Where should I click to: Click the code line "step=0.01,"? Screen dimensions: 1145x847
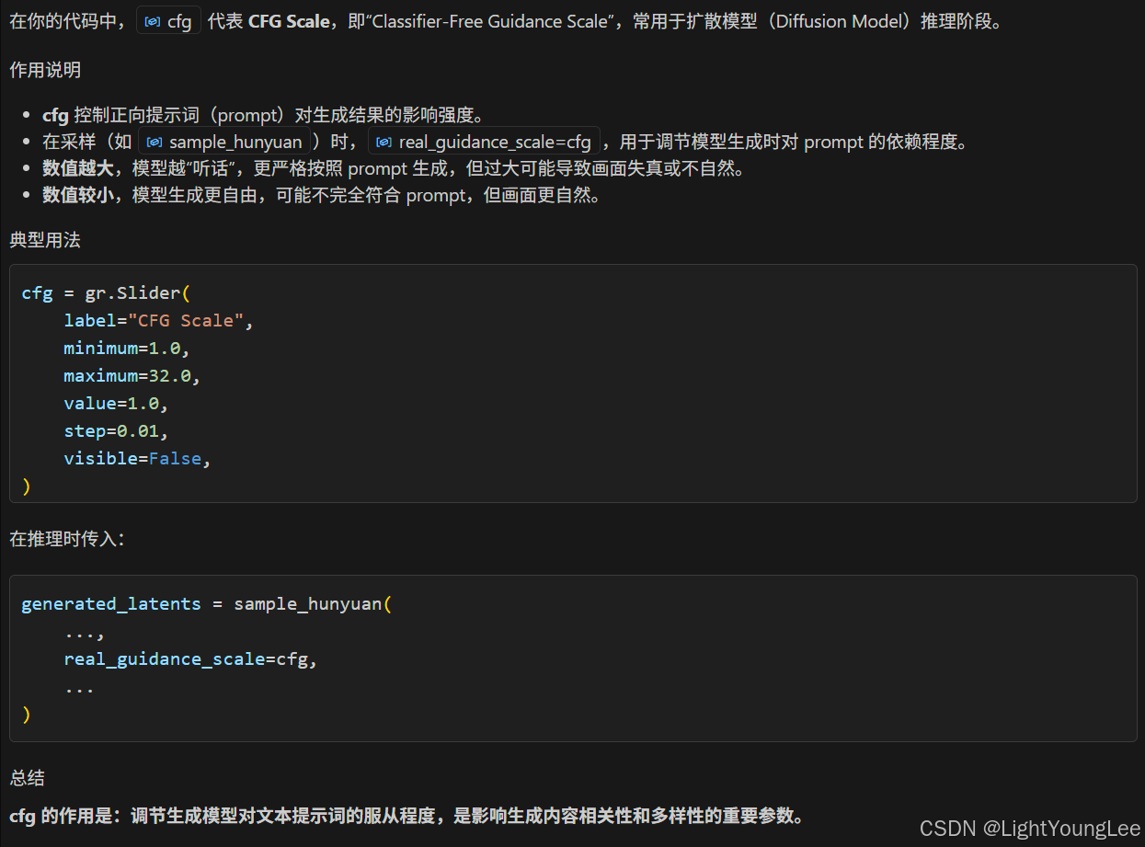(116, 431)
